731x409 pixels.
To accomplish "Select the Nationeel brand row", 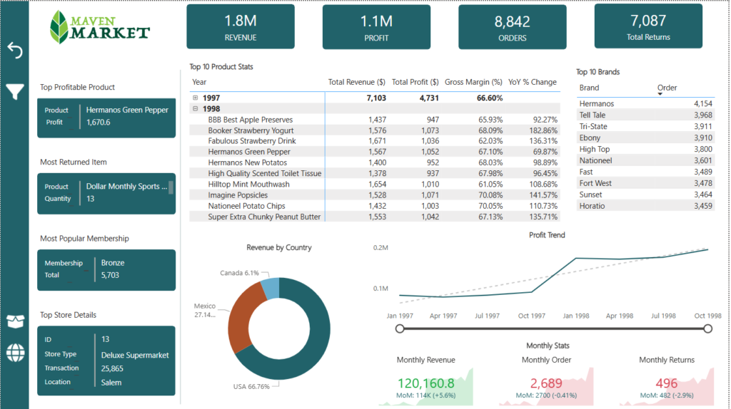I will [x=645, y=160].
